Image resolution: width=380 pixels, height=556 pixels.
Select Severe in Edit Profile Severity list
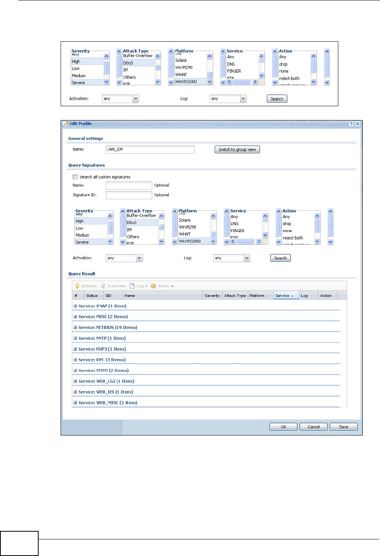coord(91,242)
